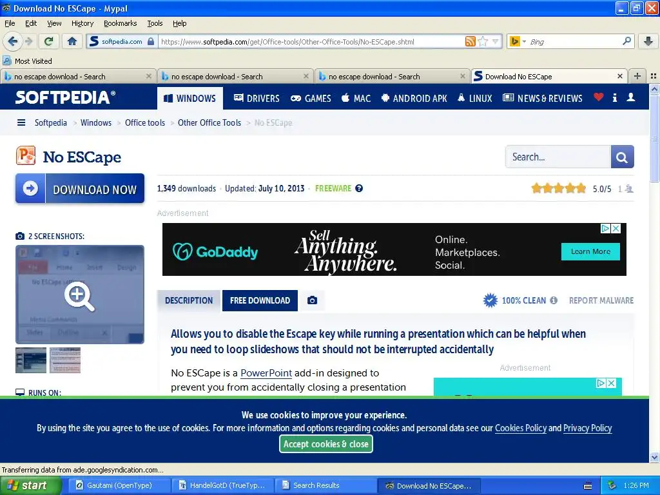Open the Cookies Policy link
Screen dimensions: 660x495
[520, 428]
